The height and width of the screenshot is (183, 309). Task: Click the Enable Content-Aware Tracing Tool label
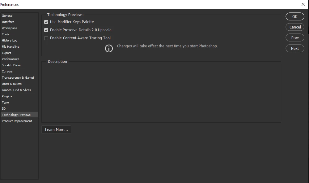(80, 38)
